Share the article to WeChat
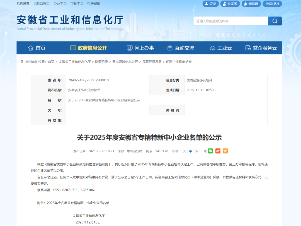This screenshot has width=301, height=226. tap(210, 151)
